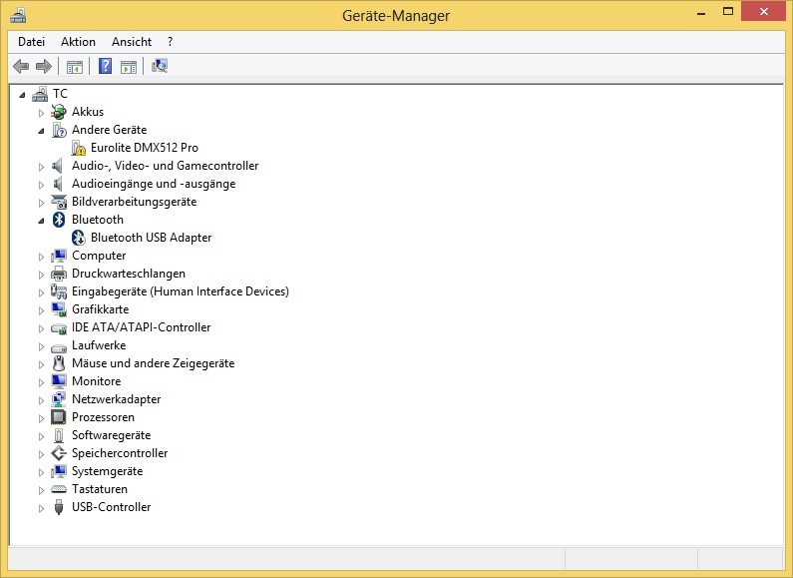
Task: Select the Druckwarteschlangen label
Action: click(129, 274)
